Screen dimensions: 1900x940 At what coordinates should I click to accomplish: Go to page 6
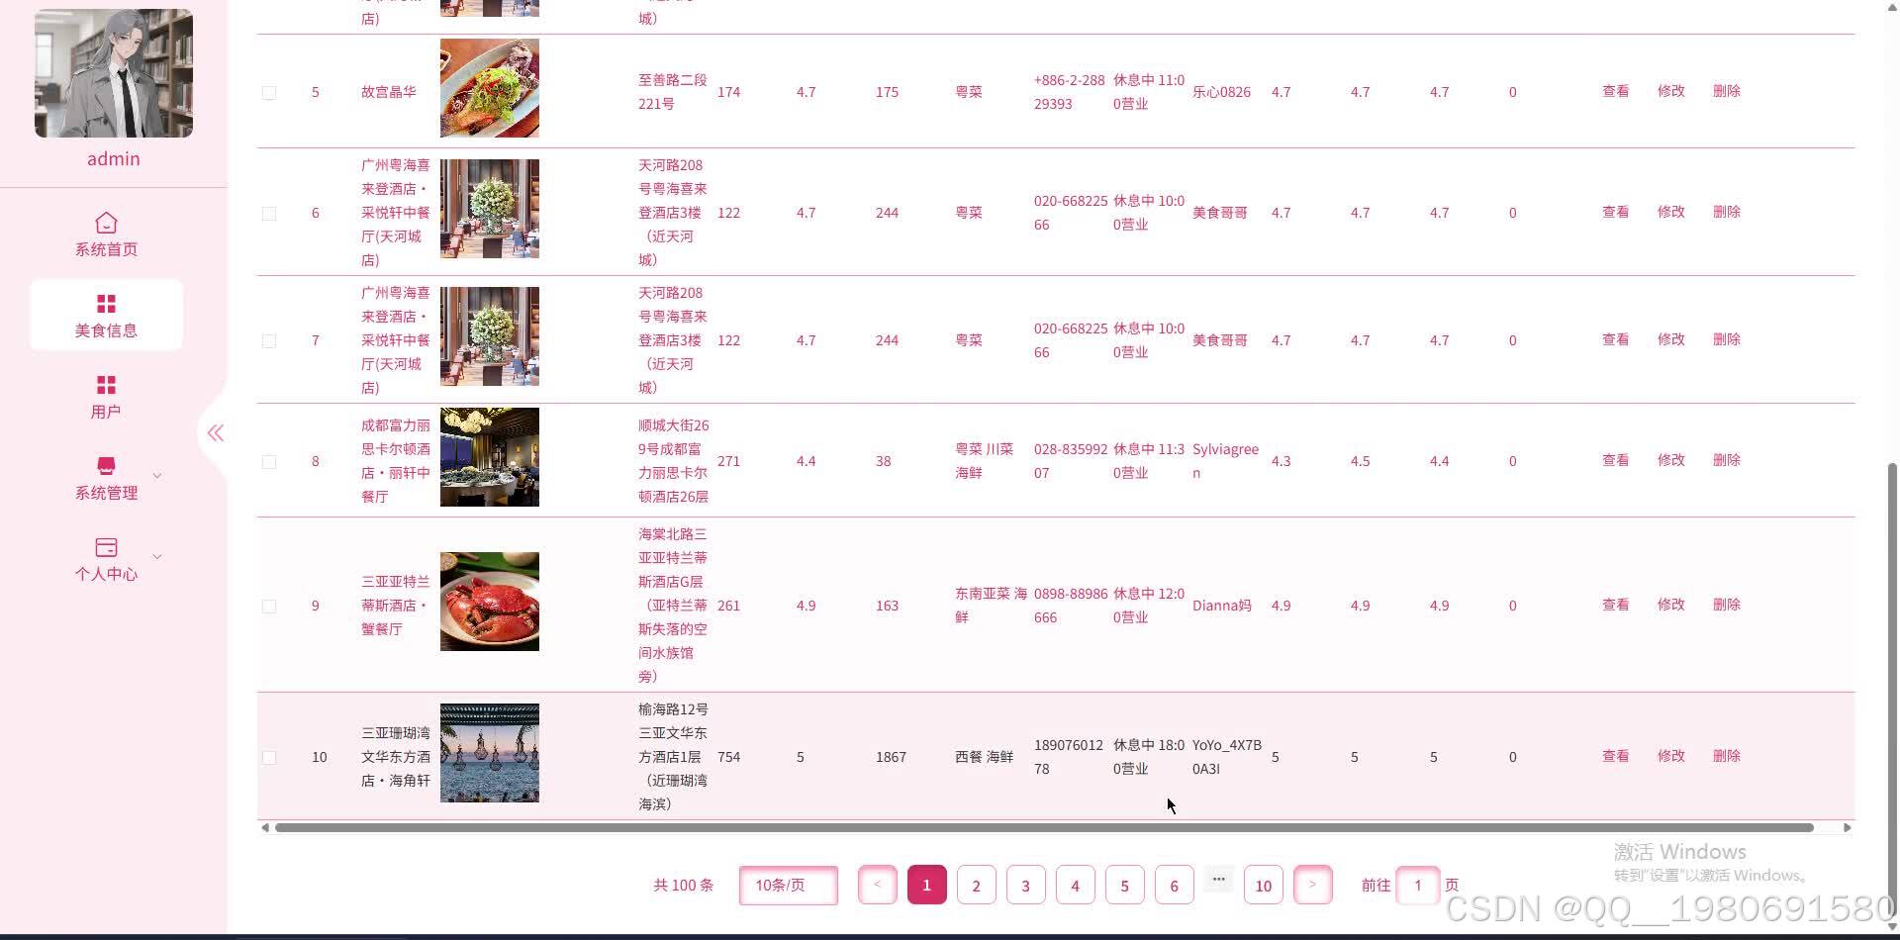tap(1174, 885)
